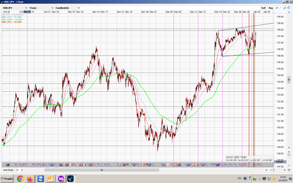Click the price axis up arrow
Image resolution: width=293 pixels, height=183 pixels.
click(x=289, y=13)
